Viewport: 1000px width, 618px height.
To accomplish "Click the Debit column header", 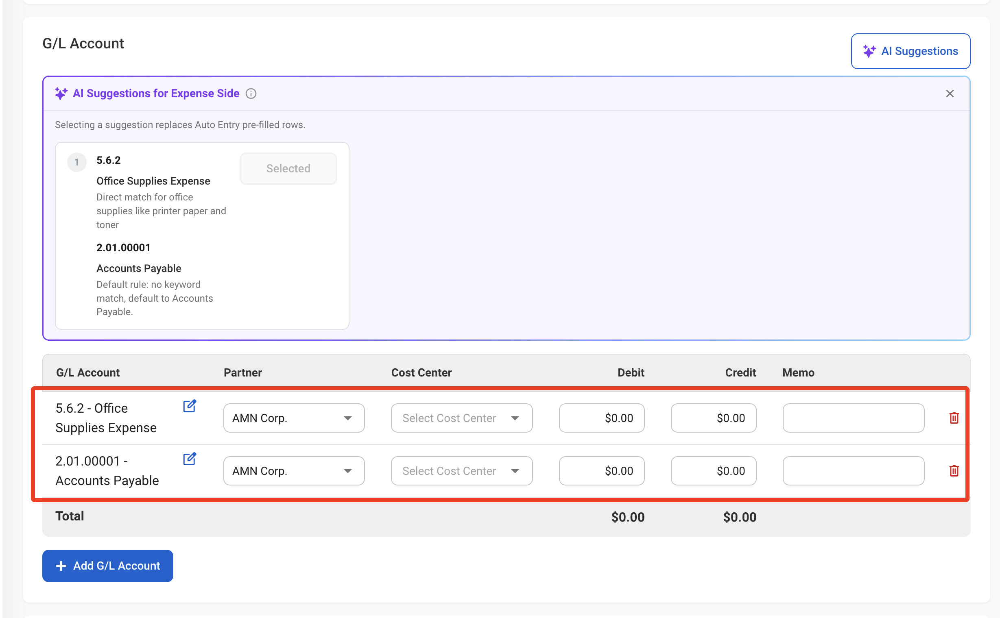I will pyautogui.click(x=631, y=372).
